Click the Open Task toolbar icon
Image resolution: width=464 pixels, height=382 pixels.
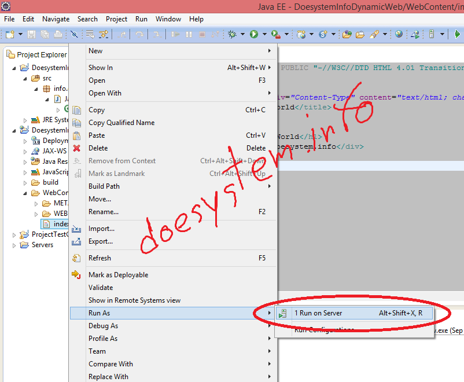(x=360, y=34)
